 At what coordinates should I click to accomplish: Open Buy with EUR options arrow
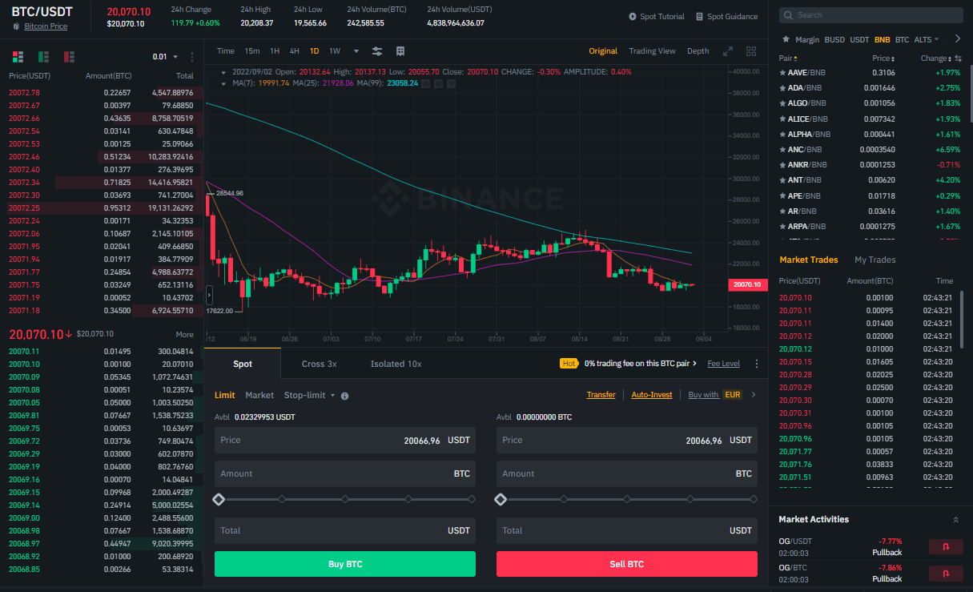click(753, 395)
